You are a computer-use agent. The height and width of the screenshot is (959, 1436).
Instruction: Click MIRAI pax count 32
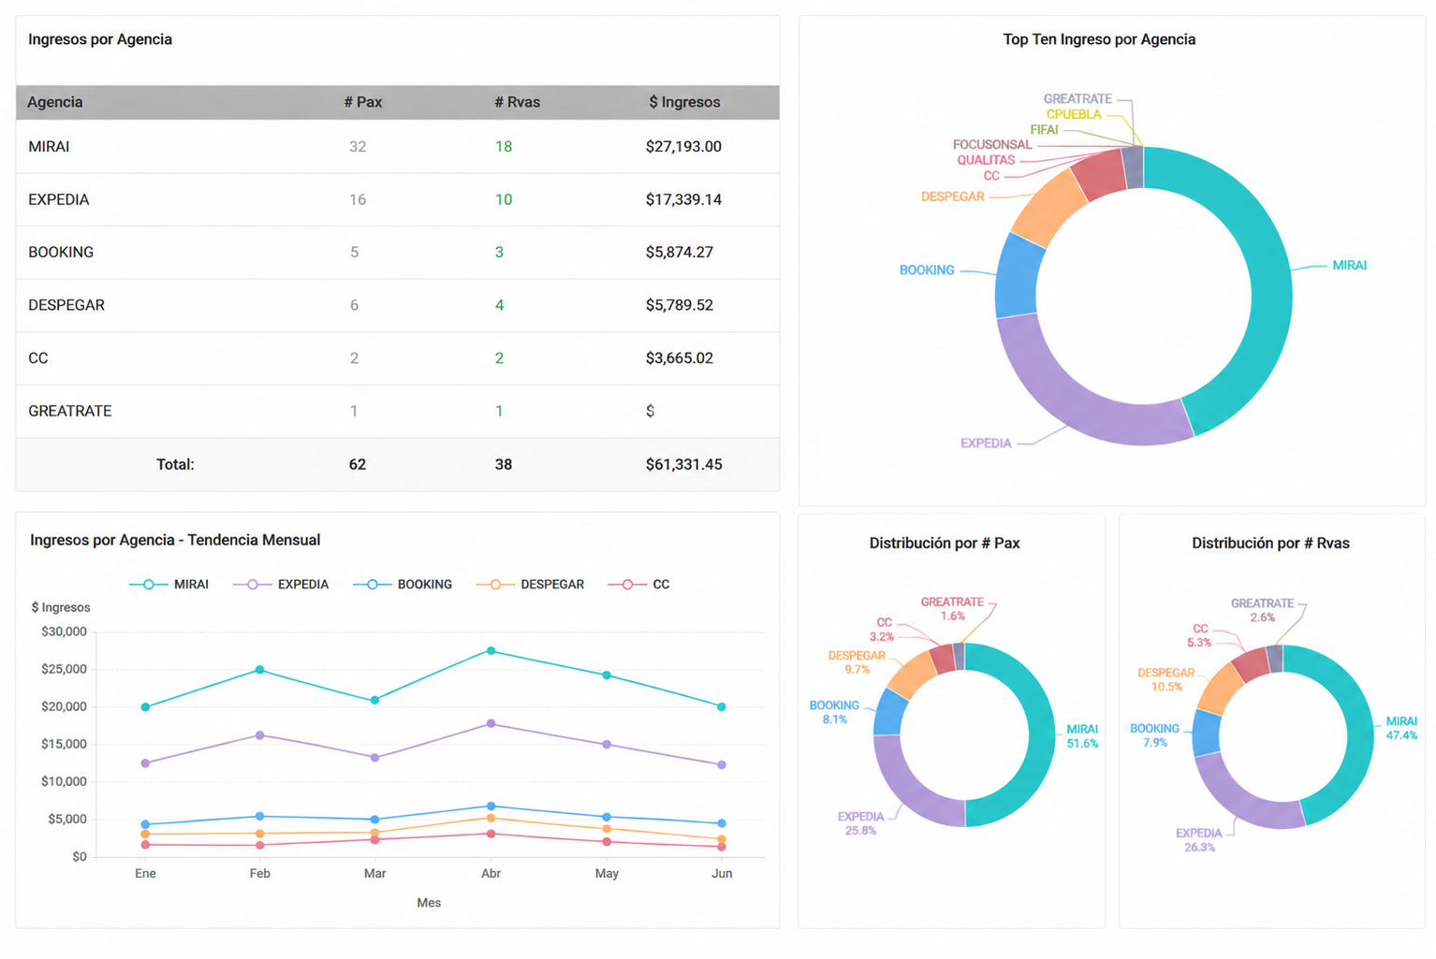(x=358, y=147)
